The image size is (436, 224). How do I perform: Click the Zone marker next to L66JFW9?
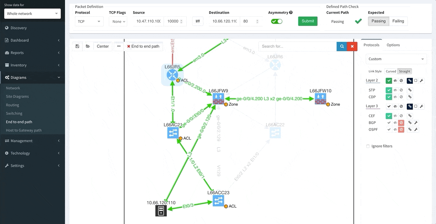226,105
